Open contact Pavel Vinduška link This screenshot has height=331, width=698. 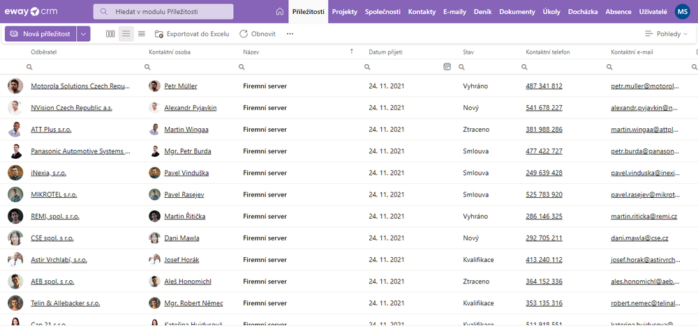tap(186, 173)
